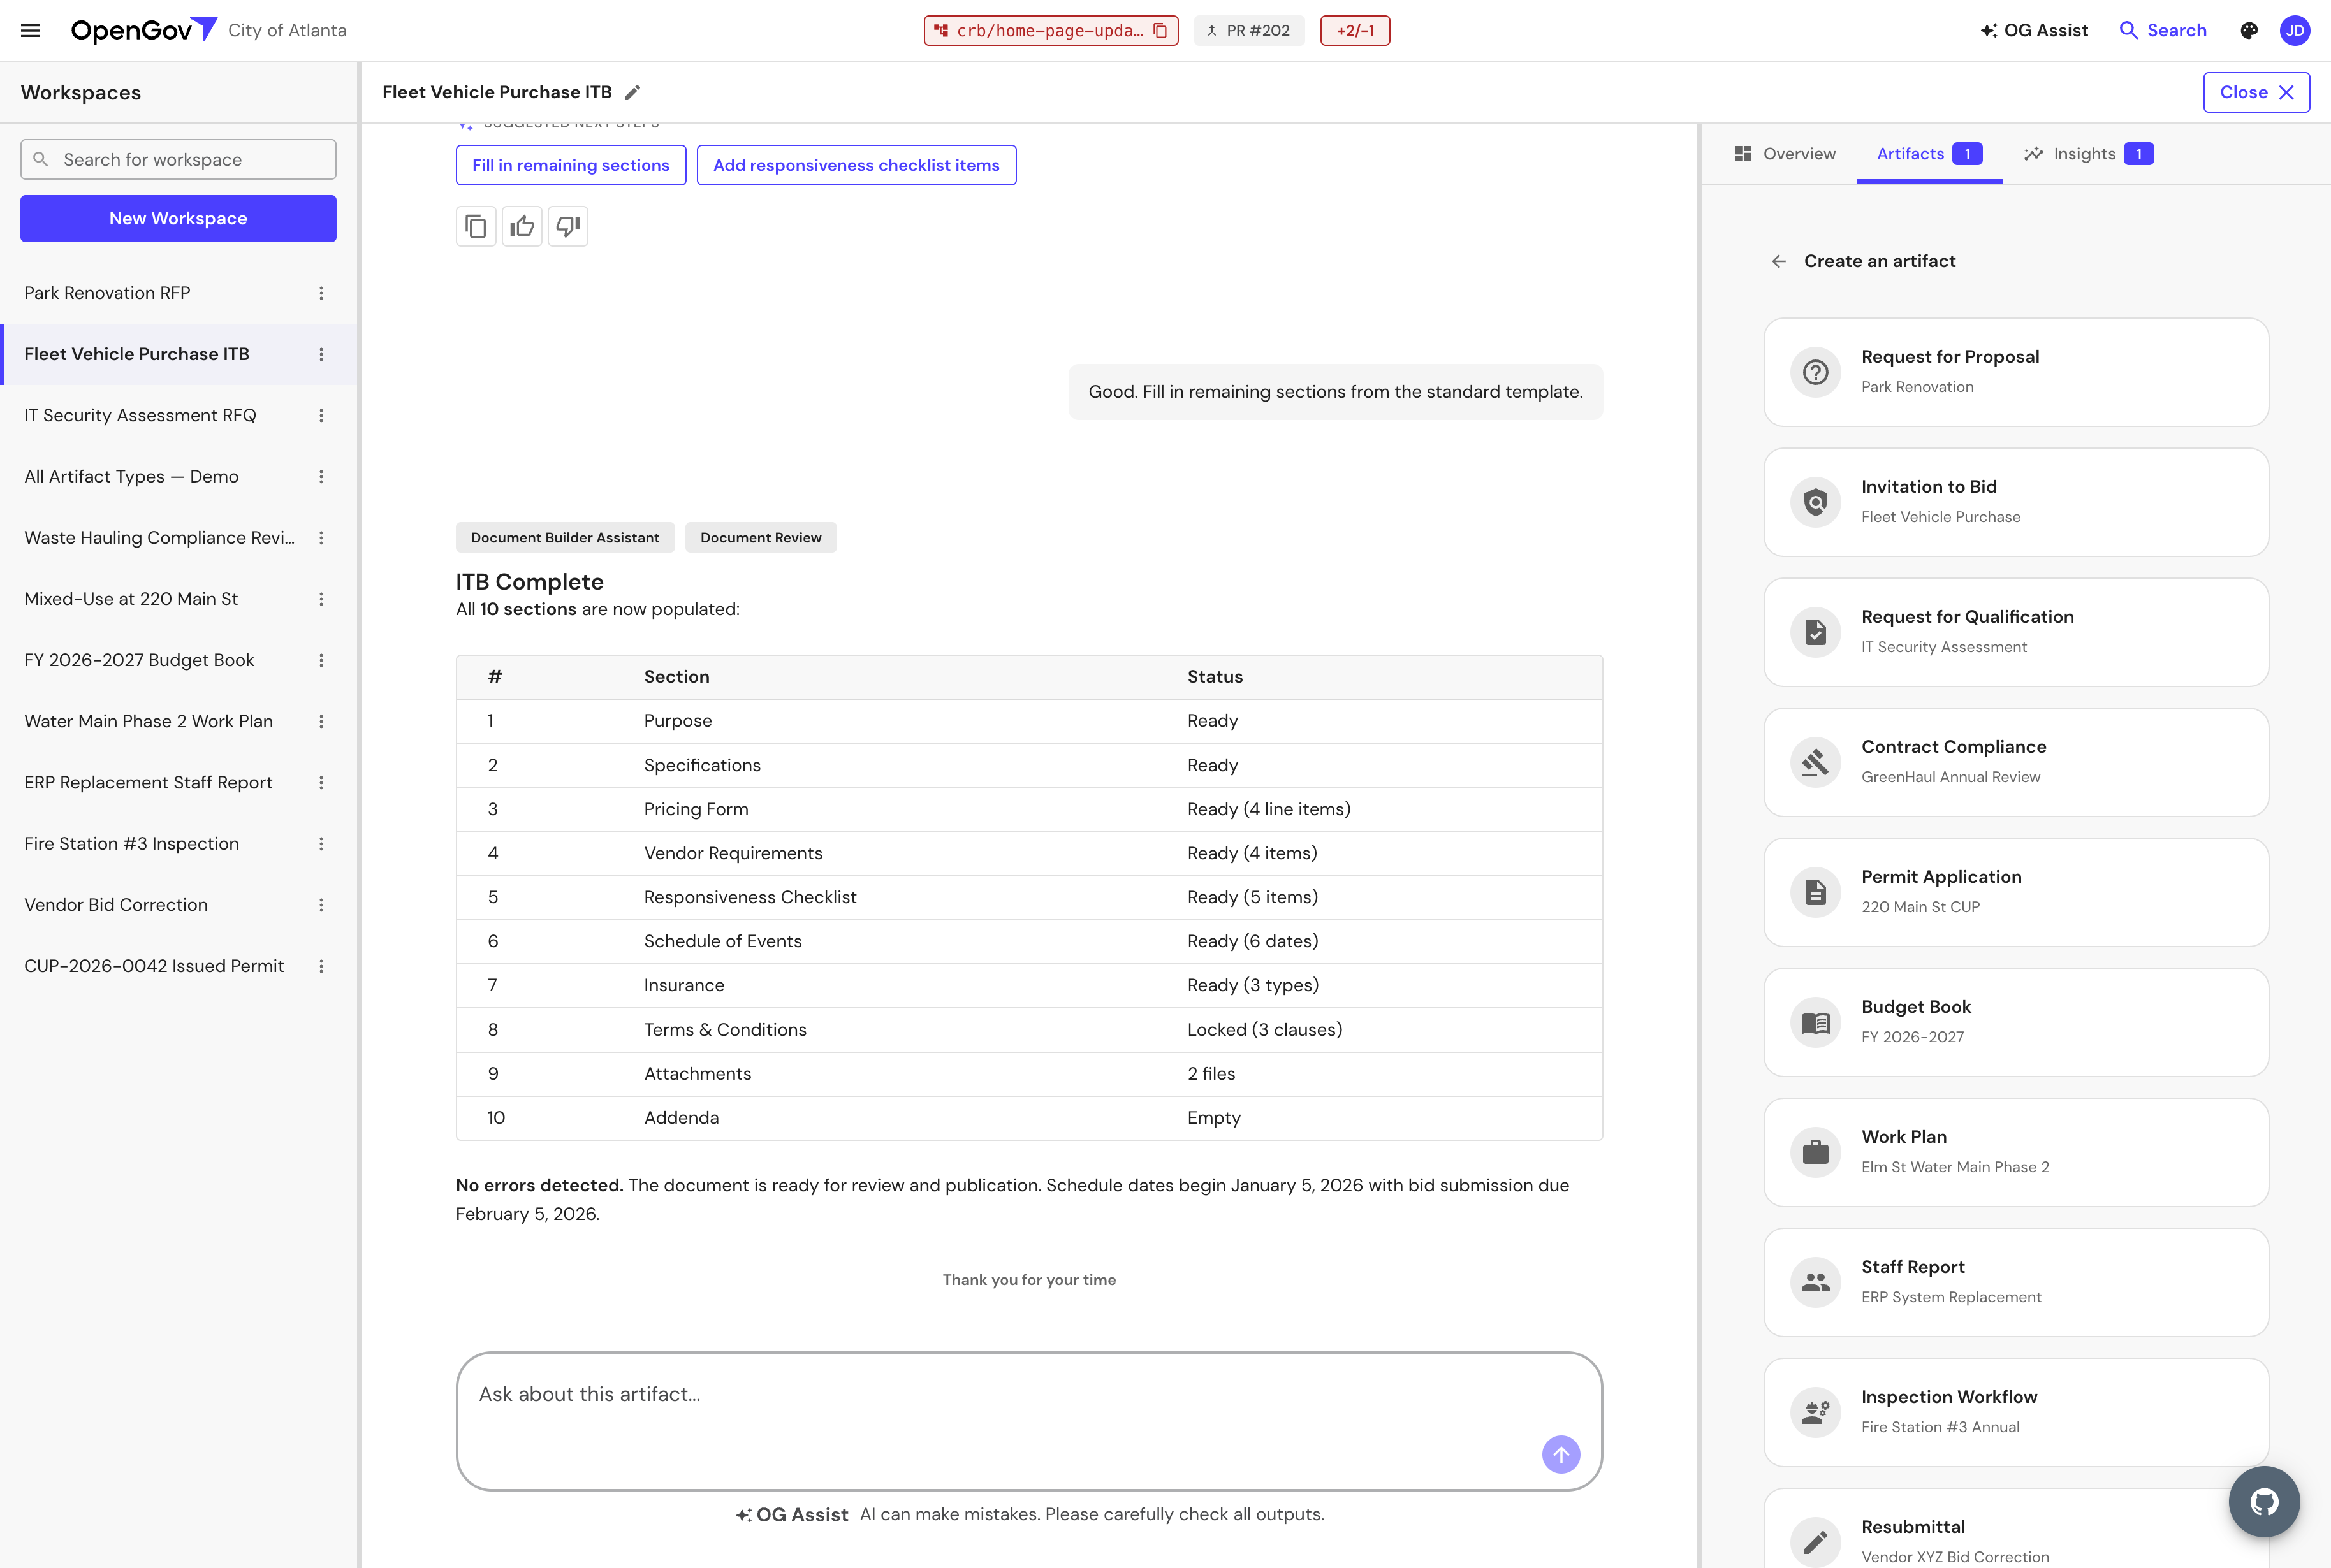Viewport: 2331px width, 1568px height.
Task: Click the Budget Book open-book icon
Action: [1815, 1023]
